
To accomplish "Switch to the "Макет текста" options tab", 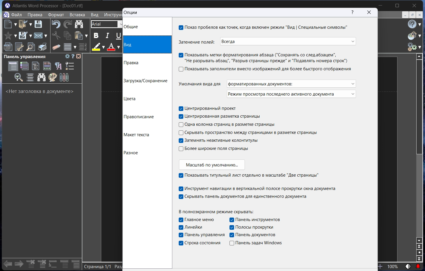I will tap(147, 135).
